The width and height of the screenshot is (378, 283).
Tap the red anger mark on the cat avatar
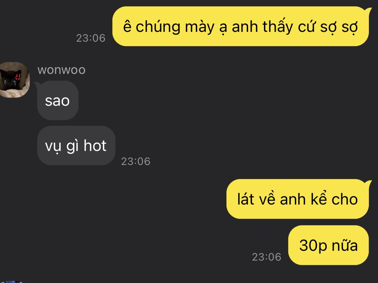pyautogui.click(x=18, y=77)
